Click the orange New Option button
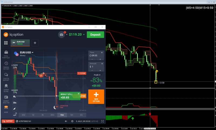This screenshot has height=130, width=216. point(96,97)
